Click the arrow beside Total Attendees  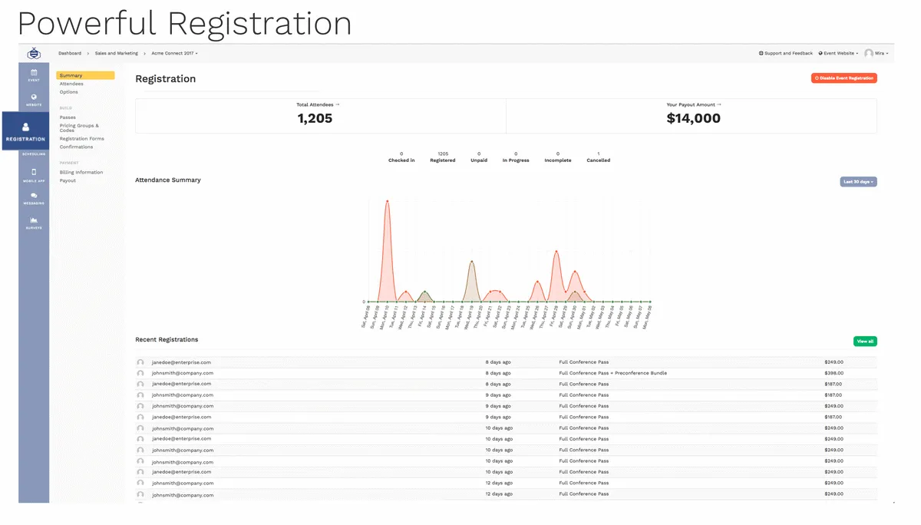pos(337,104)
